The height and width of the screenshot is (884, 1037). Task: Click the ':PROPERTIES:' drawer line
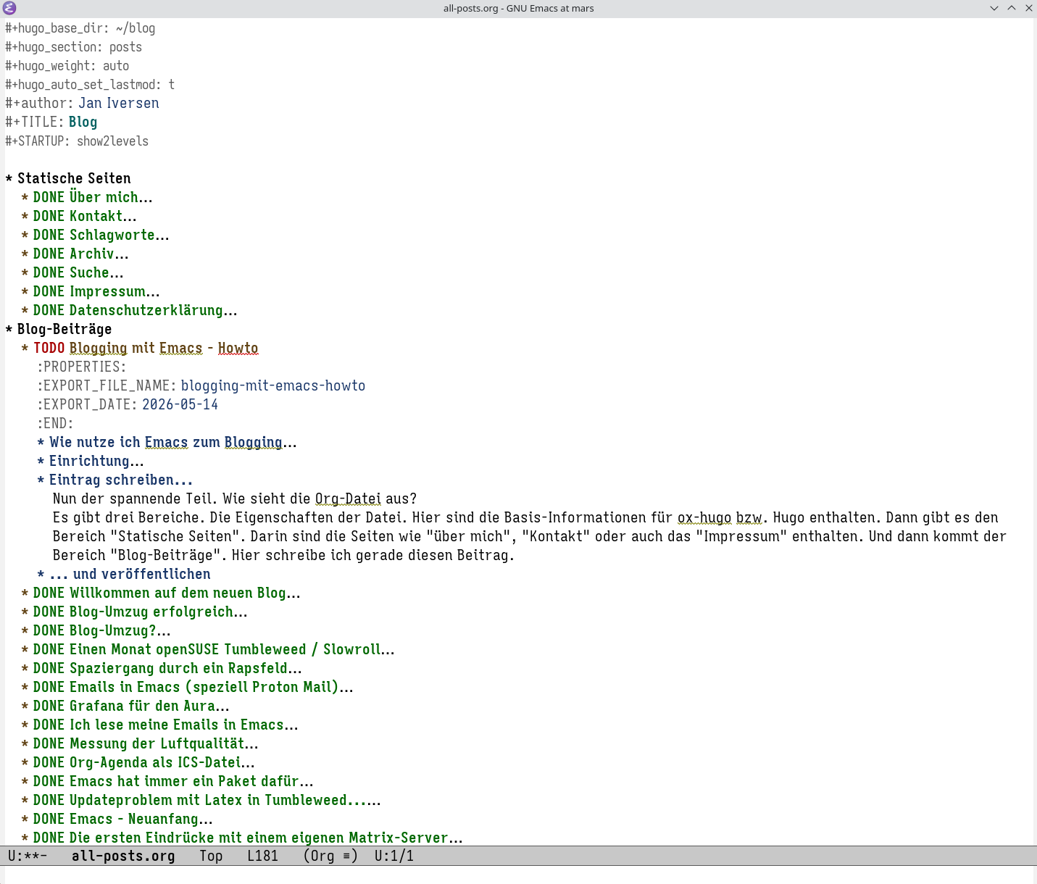pyautogui.click(x=82, y=367)
